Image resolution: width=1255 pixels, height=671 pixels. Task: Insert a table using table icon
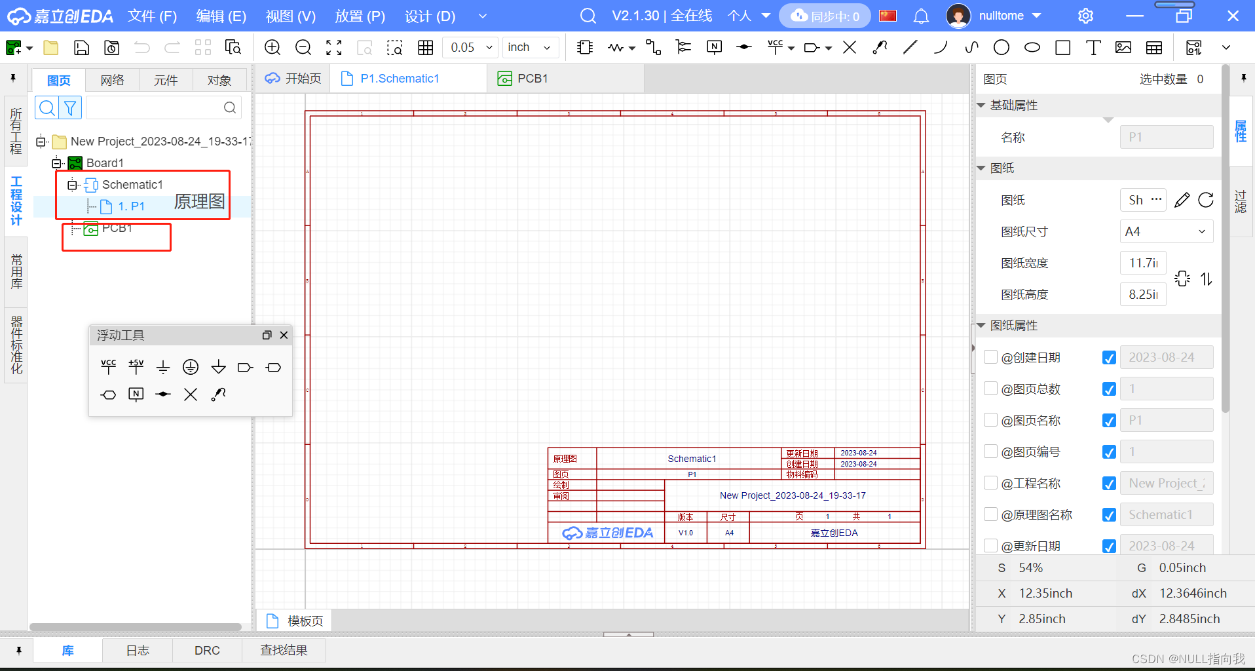[1154, 47]
